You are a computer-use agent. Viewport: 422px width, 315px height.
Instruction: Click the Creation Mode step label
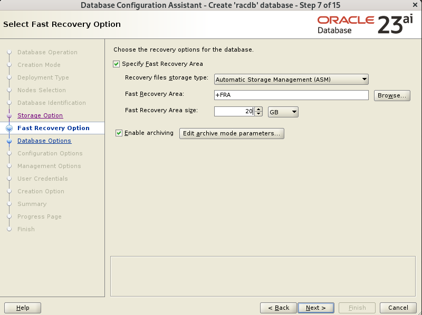tap(39, 65)
